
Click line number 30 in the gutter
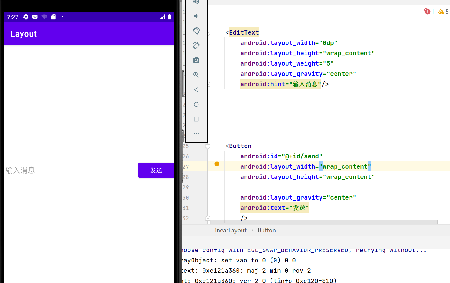(186, 197)
